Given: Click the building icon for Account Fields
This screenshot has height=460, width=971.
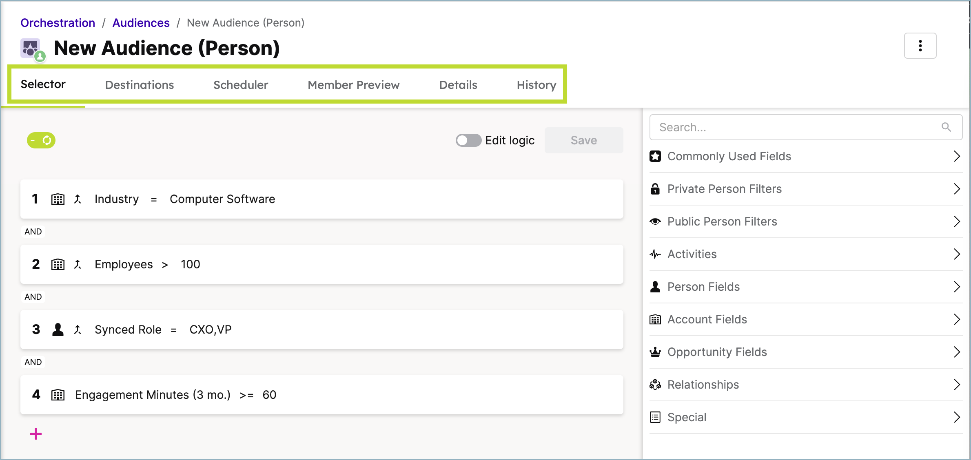Looking at the screenshot, I should pos(655,319).
